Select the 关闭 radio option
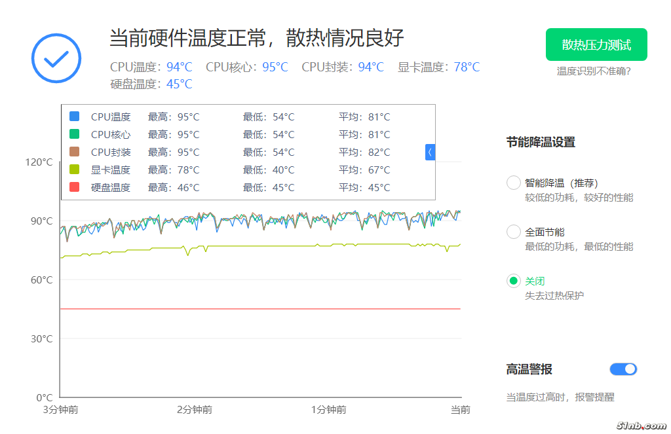 514,281
